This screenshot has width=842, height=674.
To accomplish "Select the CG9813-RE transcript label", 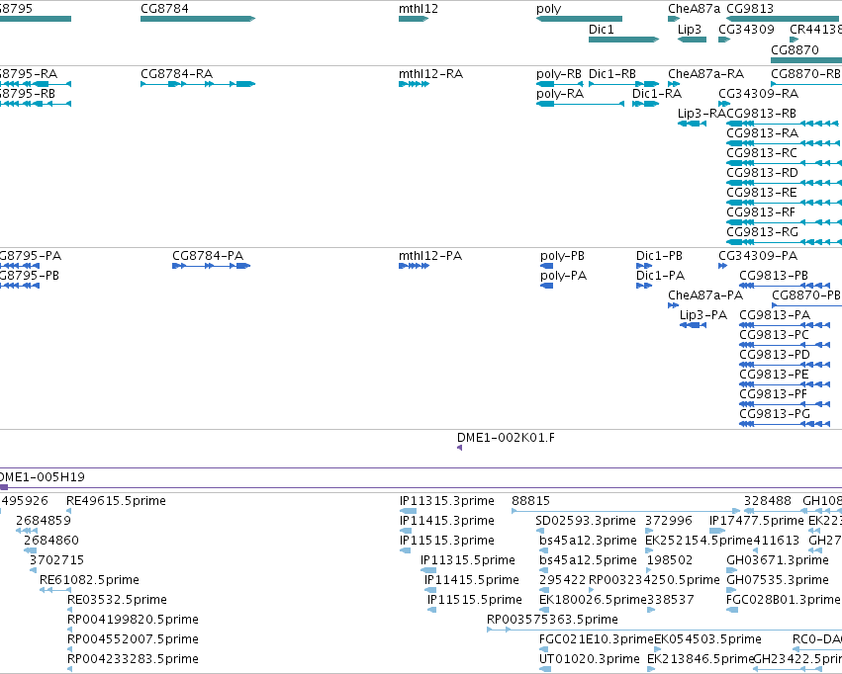I will tap(762, 193).
